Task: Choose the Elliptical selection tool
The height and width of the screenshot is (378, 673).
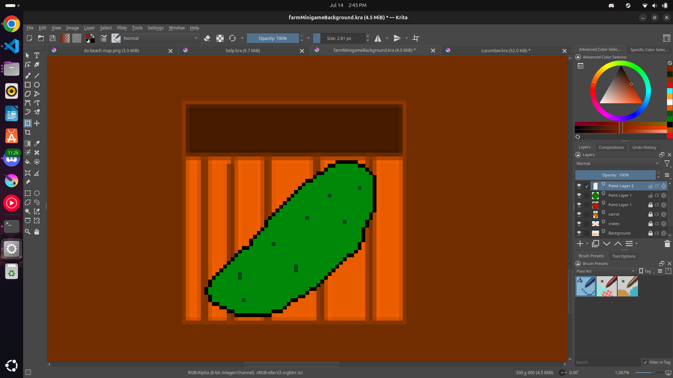Action: tap(37, 193)
